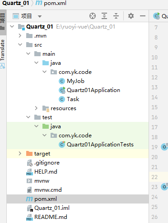Open the project view type dropdown
168x223 pixels.
pyautogui.click(x=40, y=16)
